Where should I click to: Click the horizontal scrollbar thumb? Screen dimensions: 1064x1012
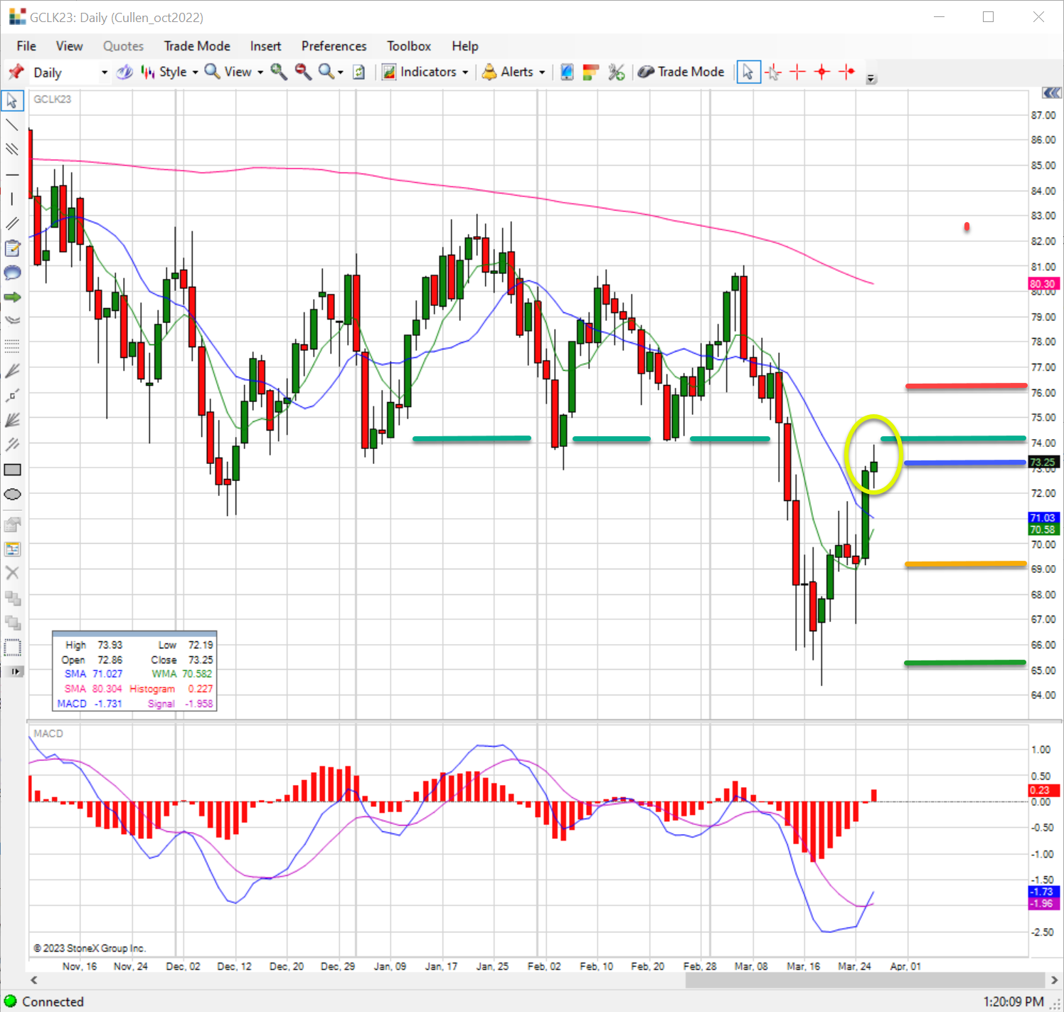(x=864, y=980)
